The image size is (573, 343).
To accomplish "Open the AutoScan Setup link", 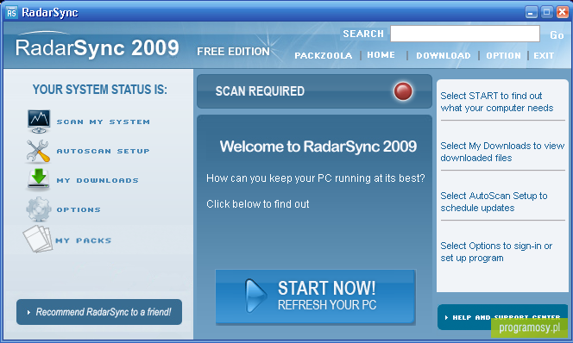I will pyautogui.click(x=103, y=151).
